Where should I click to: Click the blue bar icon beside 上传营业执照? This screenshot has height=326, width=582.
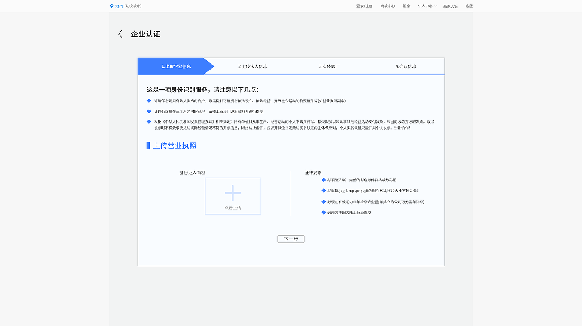148,145
